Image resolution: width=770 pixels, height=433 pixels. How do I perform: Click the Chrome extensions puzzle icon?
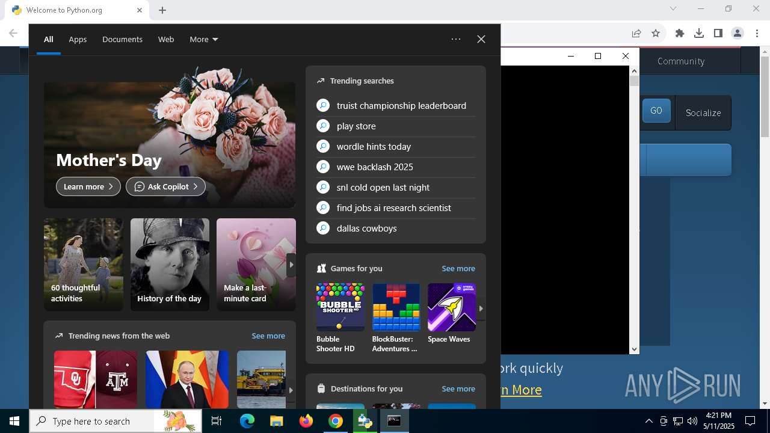680,34
